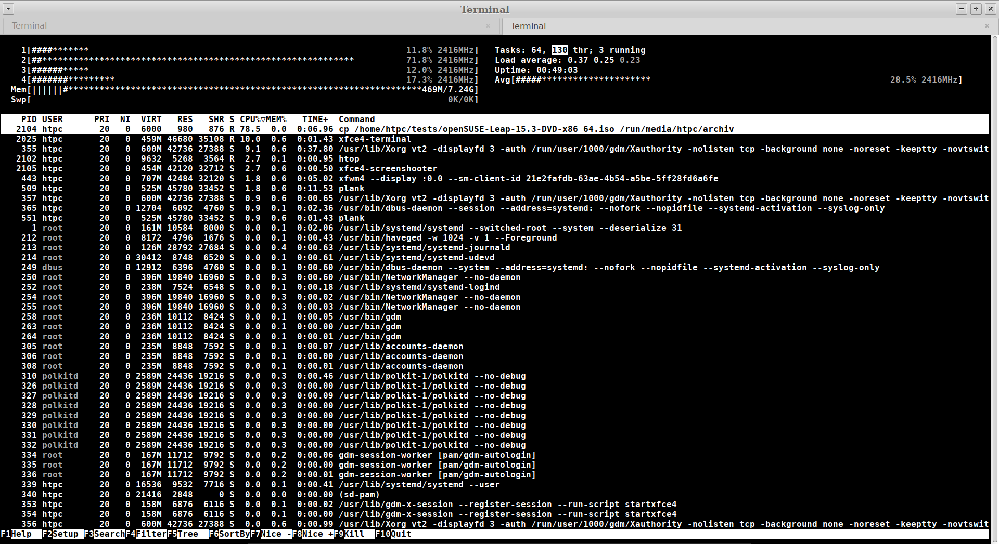Click the Tasks summary line
999x544 pixels.
point(570,50)
